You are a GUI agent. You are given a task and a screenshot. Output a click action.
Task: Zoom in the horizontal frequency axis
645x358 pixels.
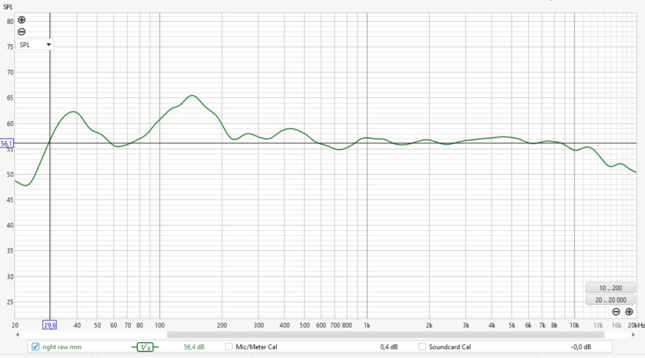(x=629, y=312)
